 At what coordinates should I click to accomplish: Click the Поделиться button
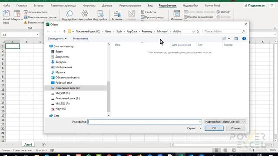tap(255, 6)
